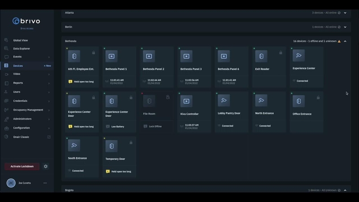Click Held open too long on 6th Fl. Employee Ent.

pos(83,82)
